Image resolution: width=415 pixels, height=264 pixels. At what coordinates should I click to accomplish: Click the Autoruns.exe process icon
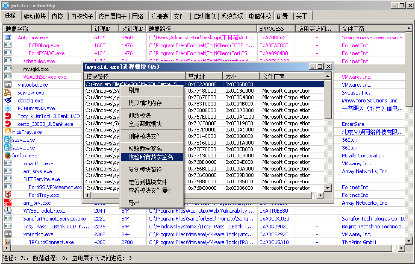8,37
